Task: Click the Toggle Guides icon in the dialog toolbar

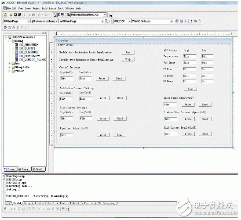Action: point(67,209)
